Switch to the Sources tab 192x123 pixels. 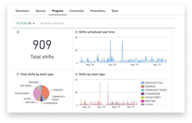click(40, 11)
